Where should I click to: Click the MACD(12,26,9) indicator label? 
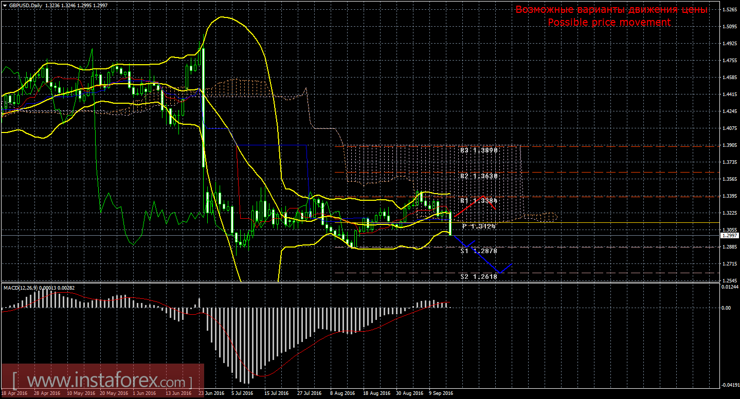(x=21, y=288)
